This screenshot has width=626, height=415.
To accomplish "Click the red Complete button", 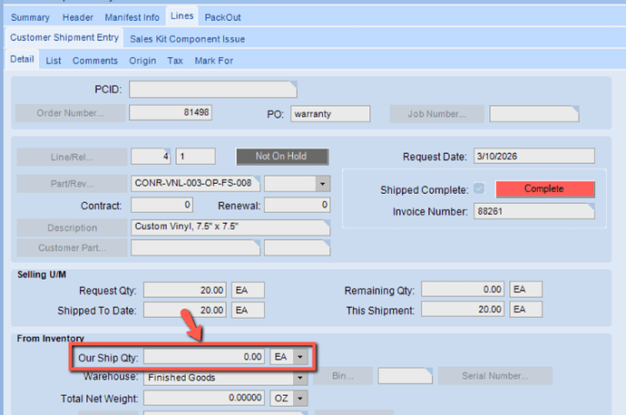I will [x=545, y=188].
